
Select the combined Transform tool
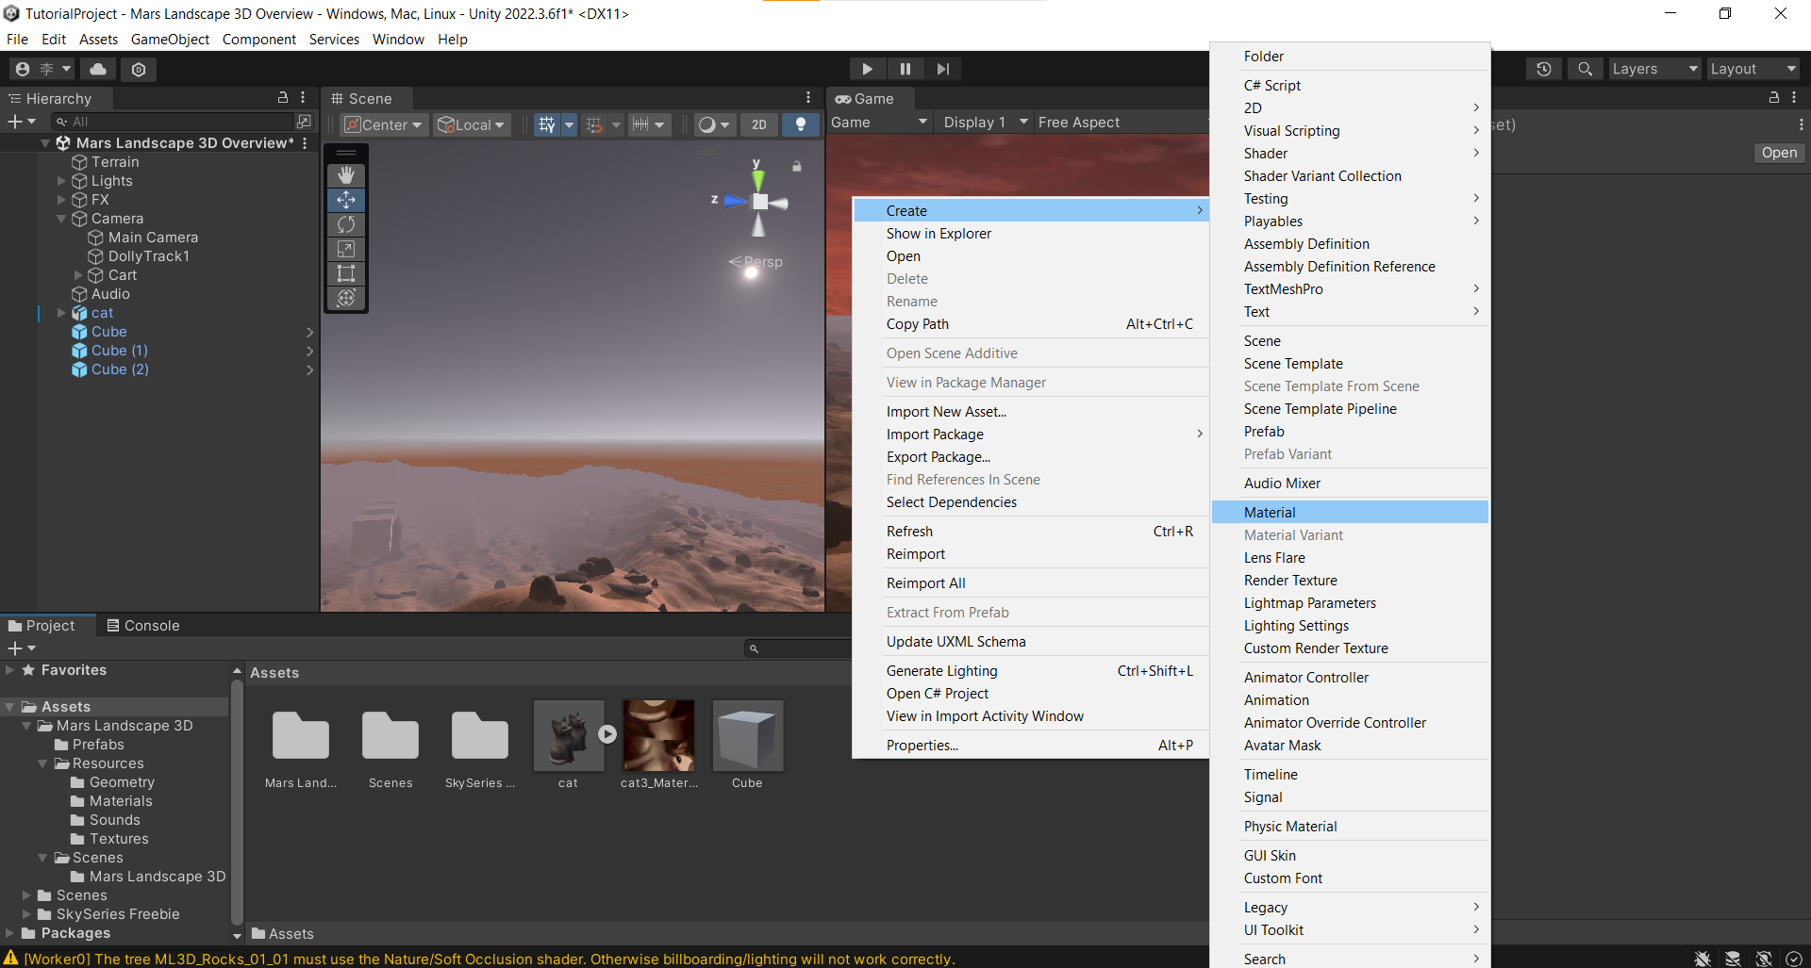click(346, 298)
